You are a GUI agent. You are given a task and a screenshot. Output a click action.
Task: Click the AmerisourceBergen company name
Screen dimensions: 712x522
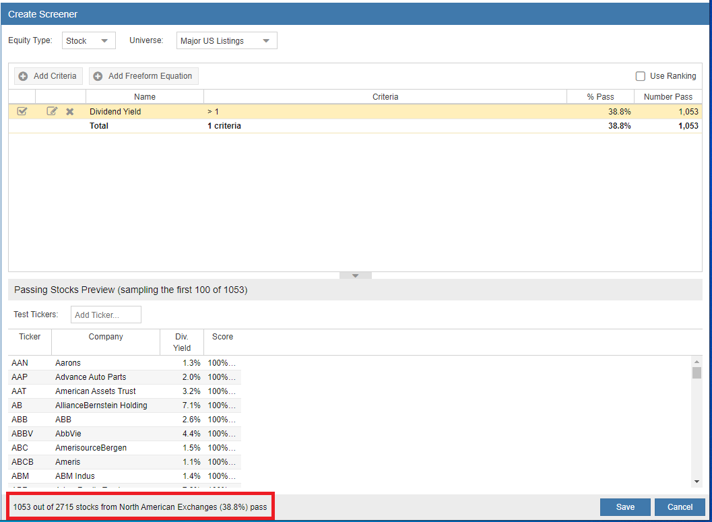click(x=91, y=447)
